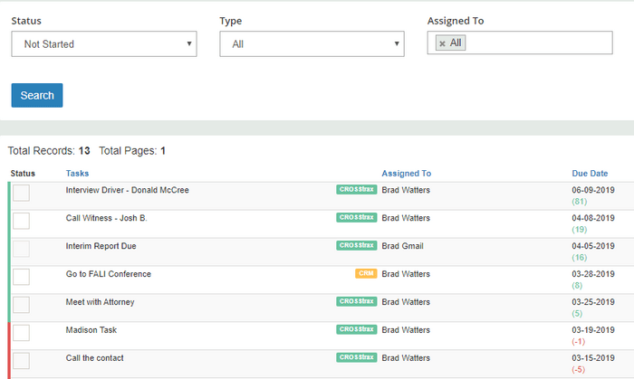Open the Status dropdown showing Not Started
This screenshot has height=379, width=634.
pos(104,43)
